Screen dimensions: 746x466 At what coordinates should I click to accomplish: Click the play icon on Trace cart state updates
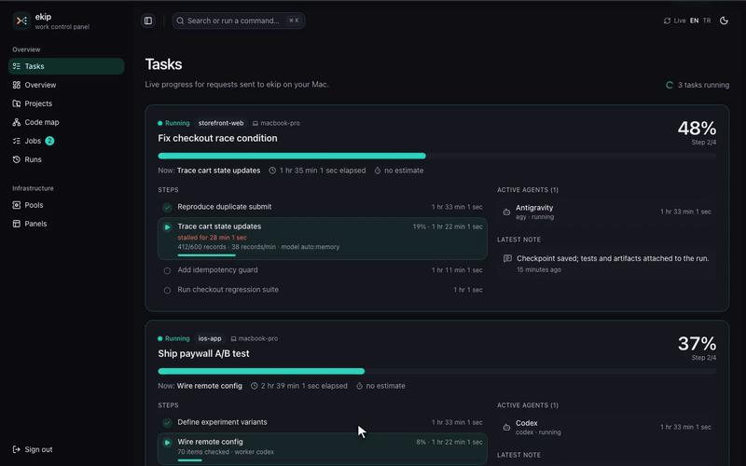pos(167,227)
